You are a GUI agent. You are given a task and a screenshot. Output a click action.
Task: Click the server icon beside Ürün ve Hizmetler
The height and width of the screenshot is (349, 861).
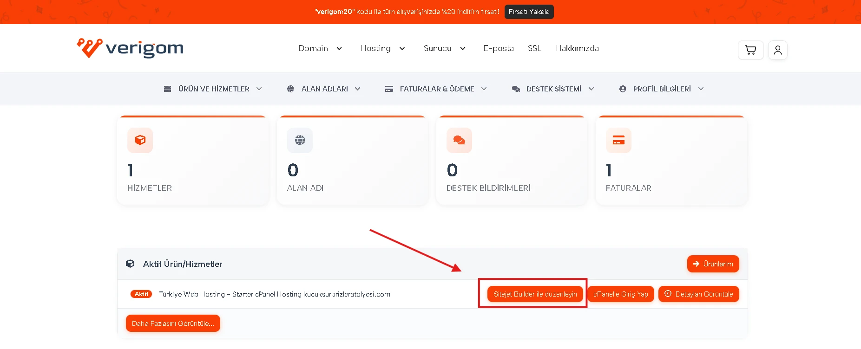coord(167,89)
